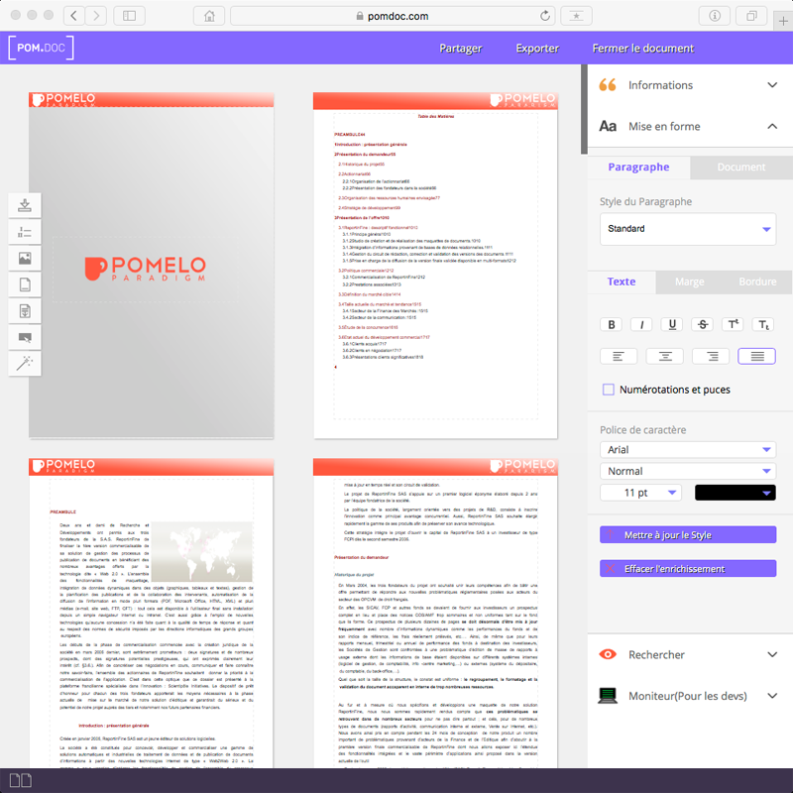Select the Table des Matières page thumbnail
This screenshot has height=793, width=793.
pyautogui.click(x=435, y=266)
